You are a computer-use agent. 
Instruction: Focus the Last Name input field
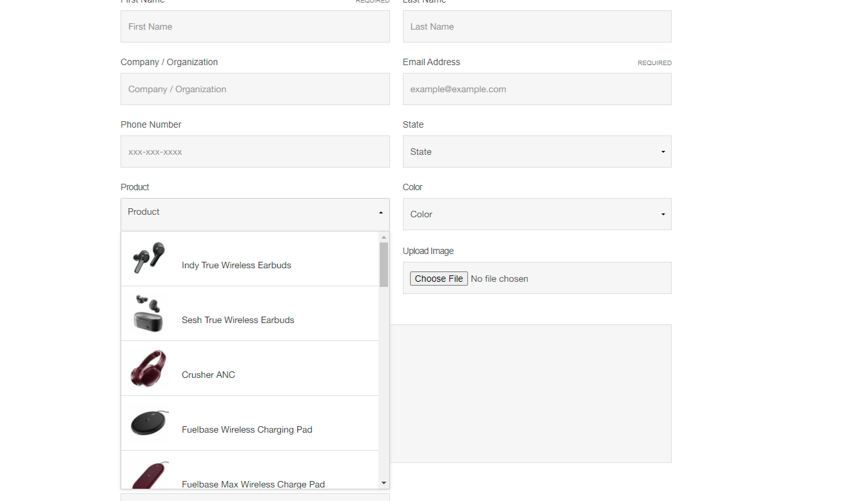coord(537,26)
